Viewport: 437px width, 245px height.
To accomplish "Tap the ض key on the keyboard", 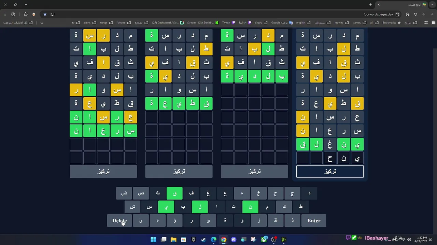I will pos(124,193).
